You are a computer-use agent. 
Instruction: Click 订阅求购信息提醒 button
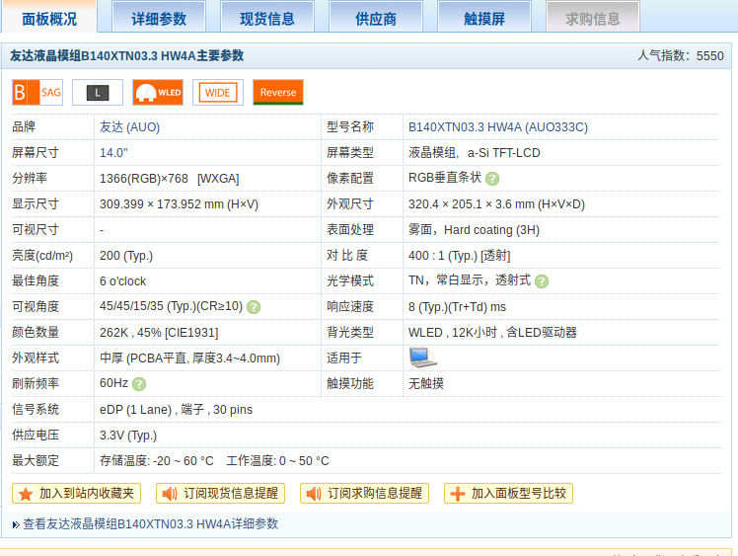pyautogui.click(x=364, y=494)
